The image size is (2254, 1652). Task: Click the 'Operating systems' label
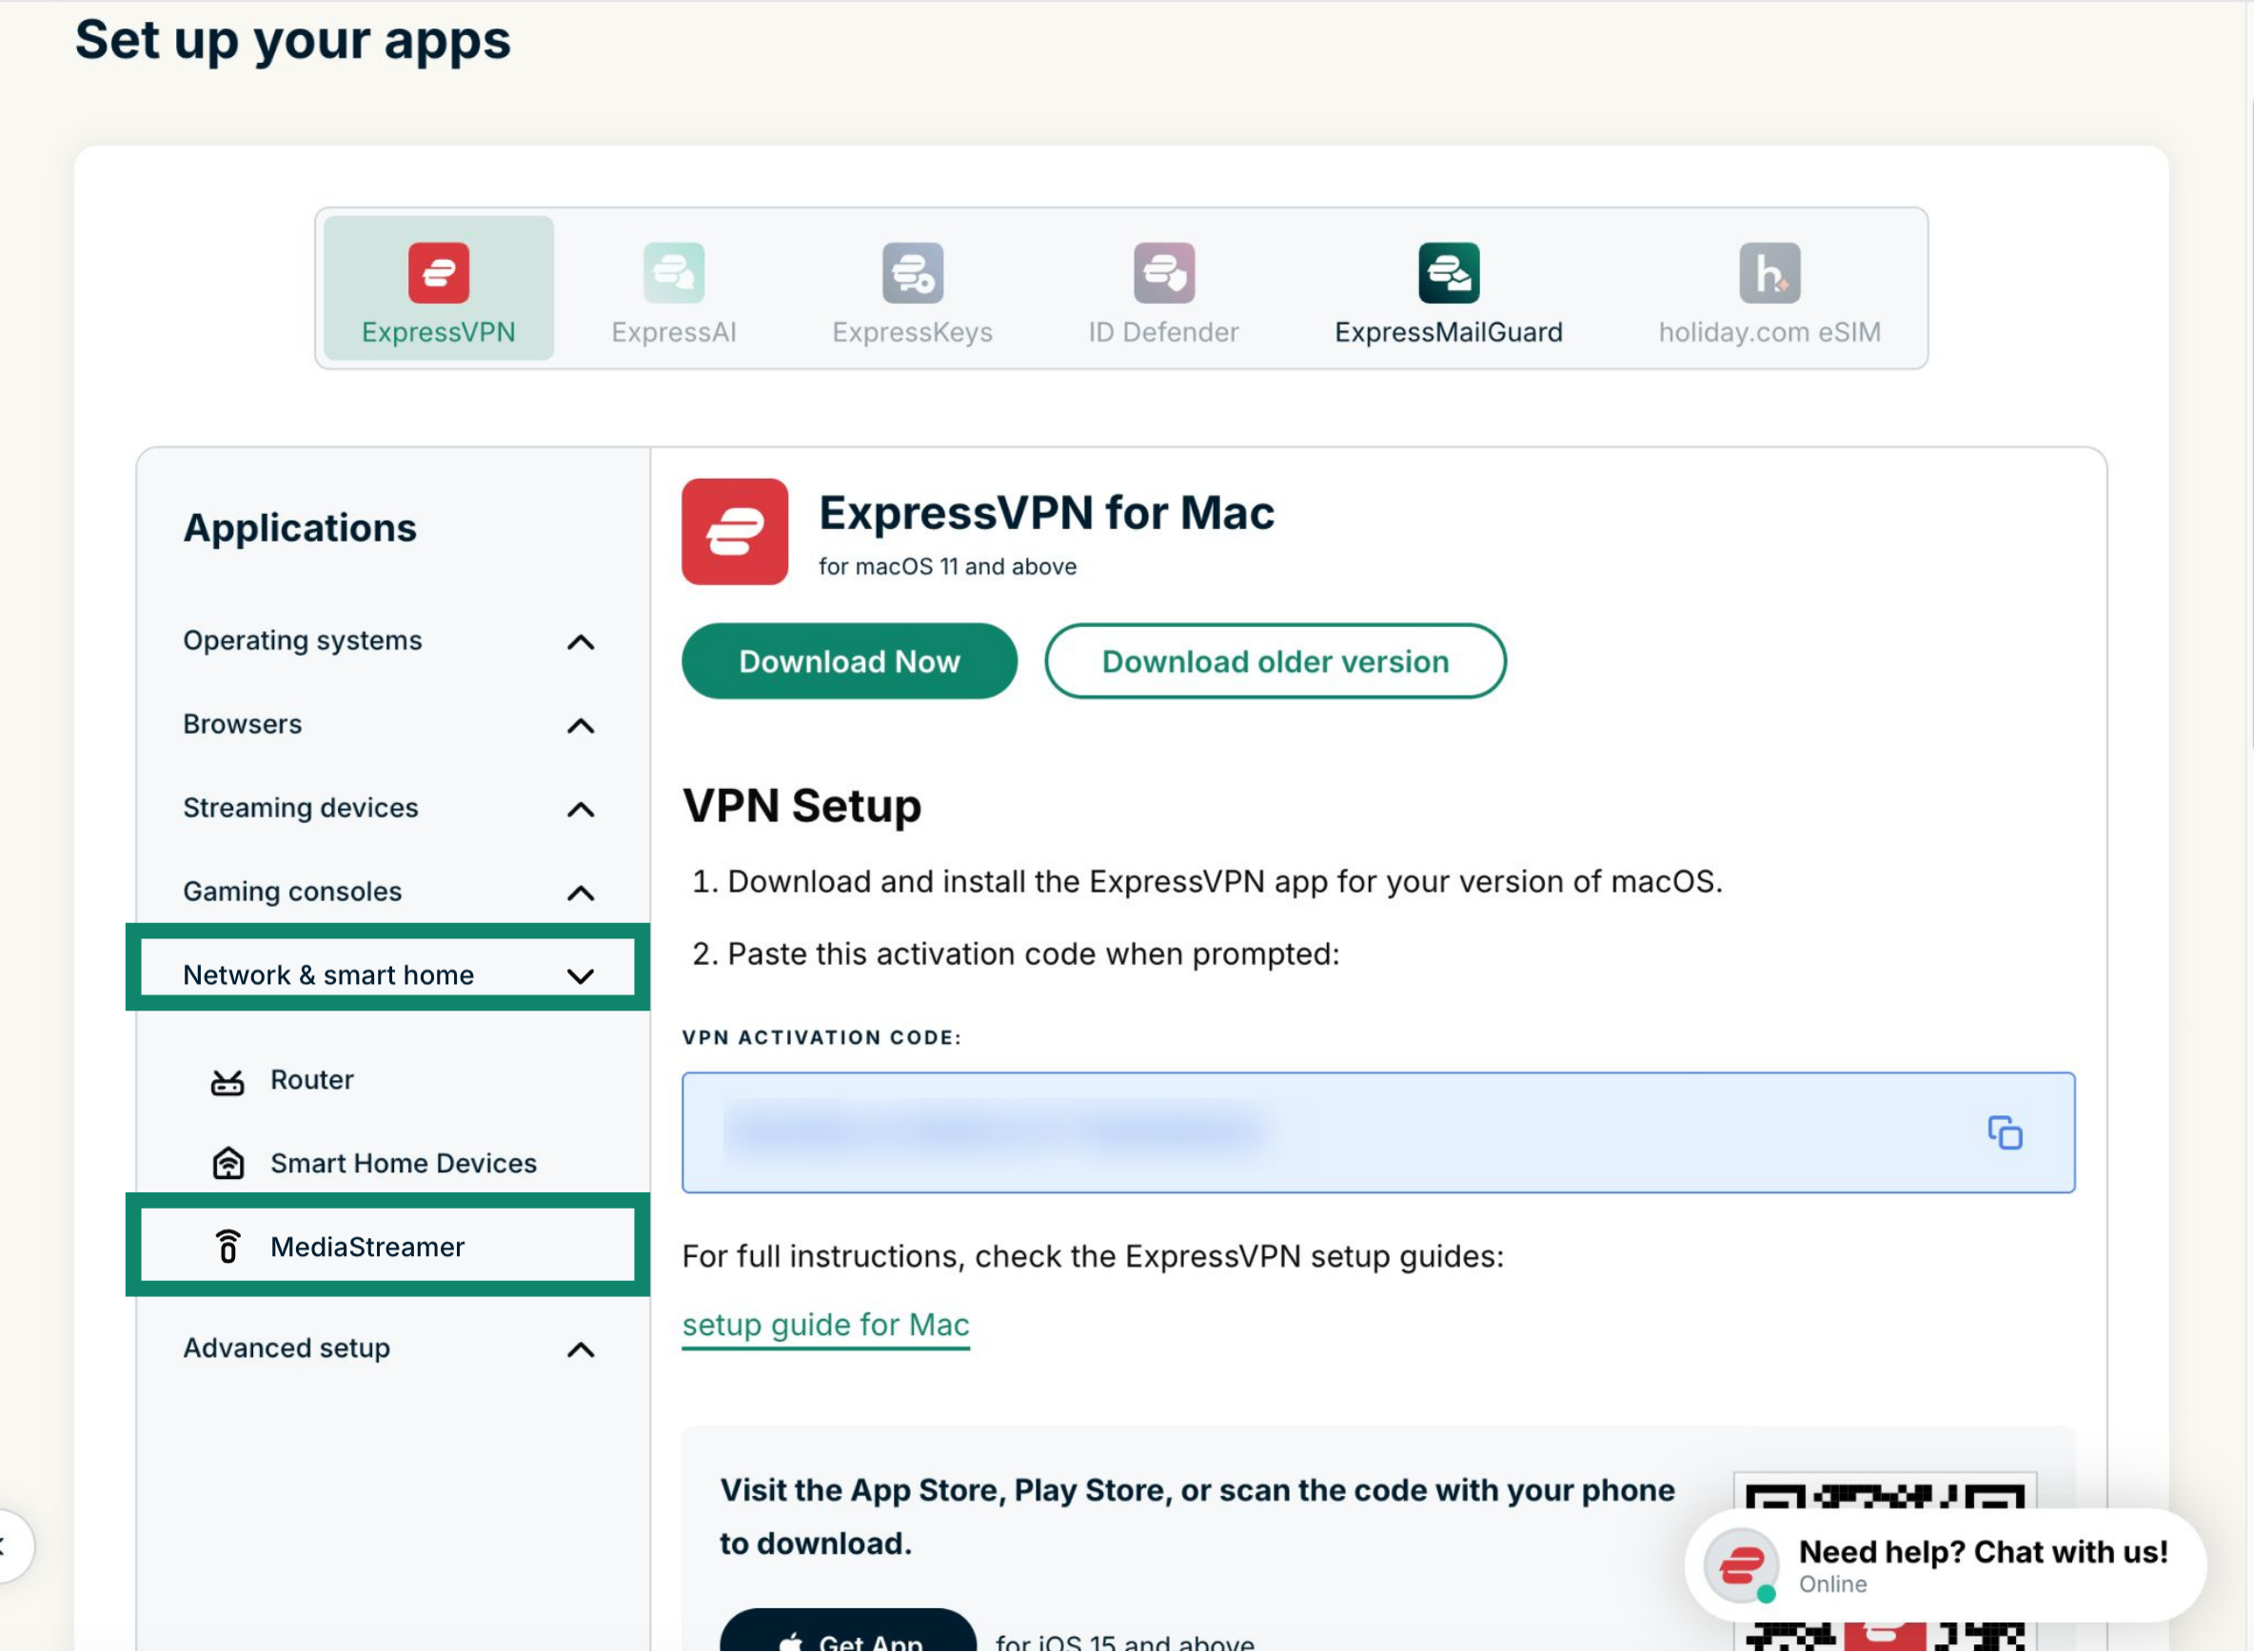point(302,640)
